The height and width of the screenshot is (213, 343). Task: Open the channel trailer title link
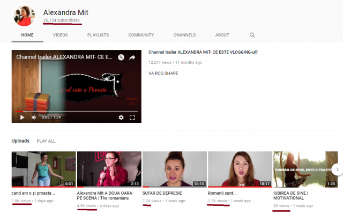point(203,52)
